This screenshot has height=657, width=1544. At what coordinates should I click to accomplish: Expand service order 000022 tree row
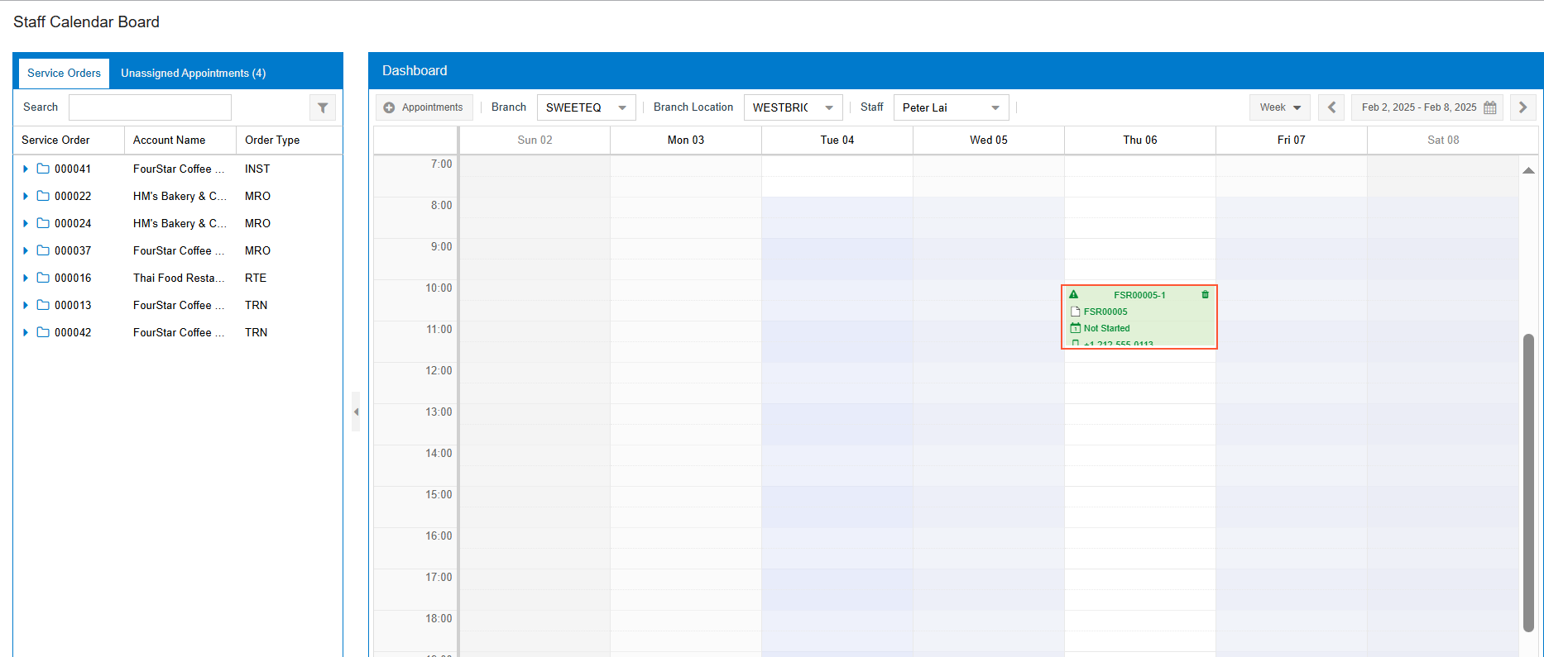point(26,196)
